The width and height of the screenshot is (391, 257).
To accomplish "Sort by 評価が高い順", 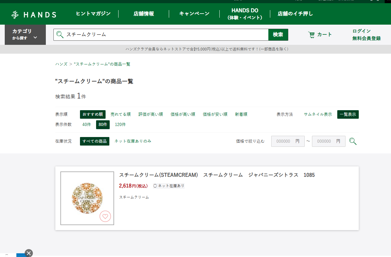I will 151,114.
